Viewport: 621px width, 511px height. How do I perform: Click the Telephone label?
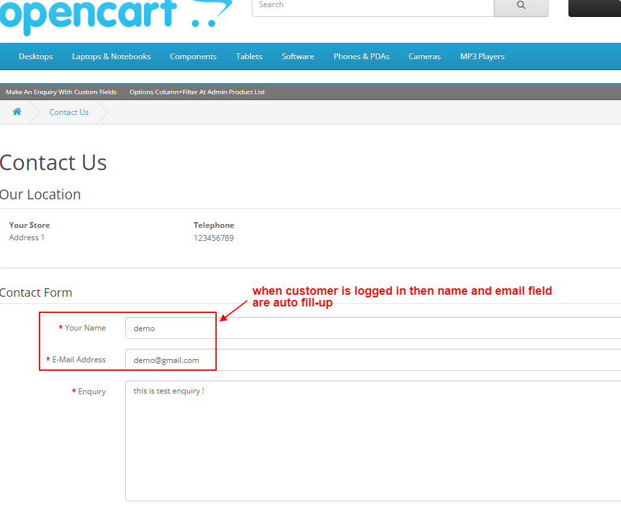tap(214, 225)
